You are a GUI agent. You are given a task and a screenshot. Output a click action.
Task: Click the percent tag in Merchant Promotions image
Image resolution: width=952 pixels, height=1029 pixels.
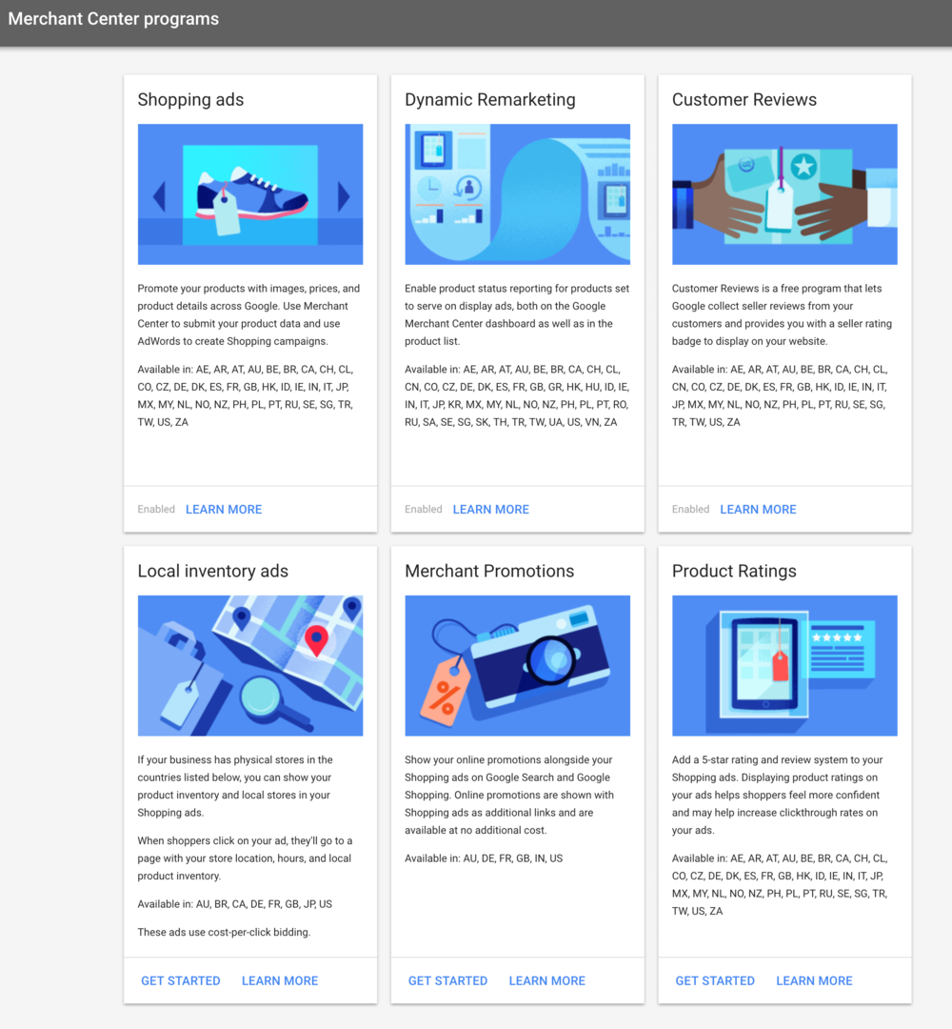pos(446,693)
